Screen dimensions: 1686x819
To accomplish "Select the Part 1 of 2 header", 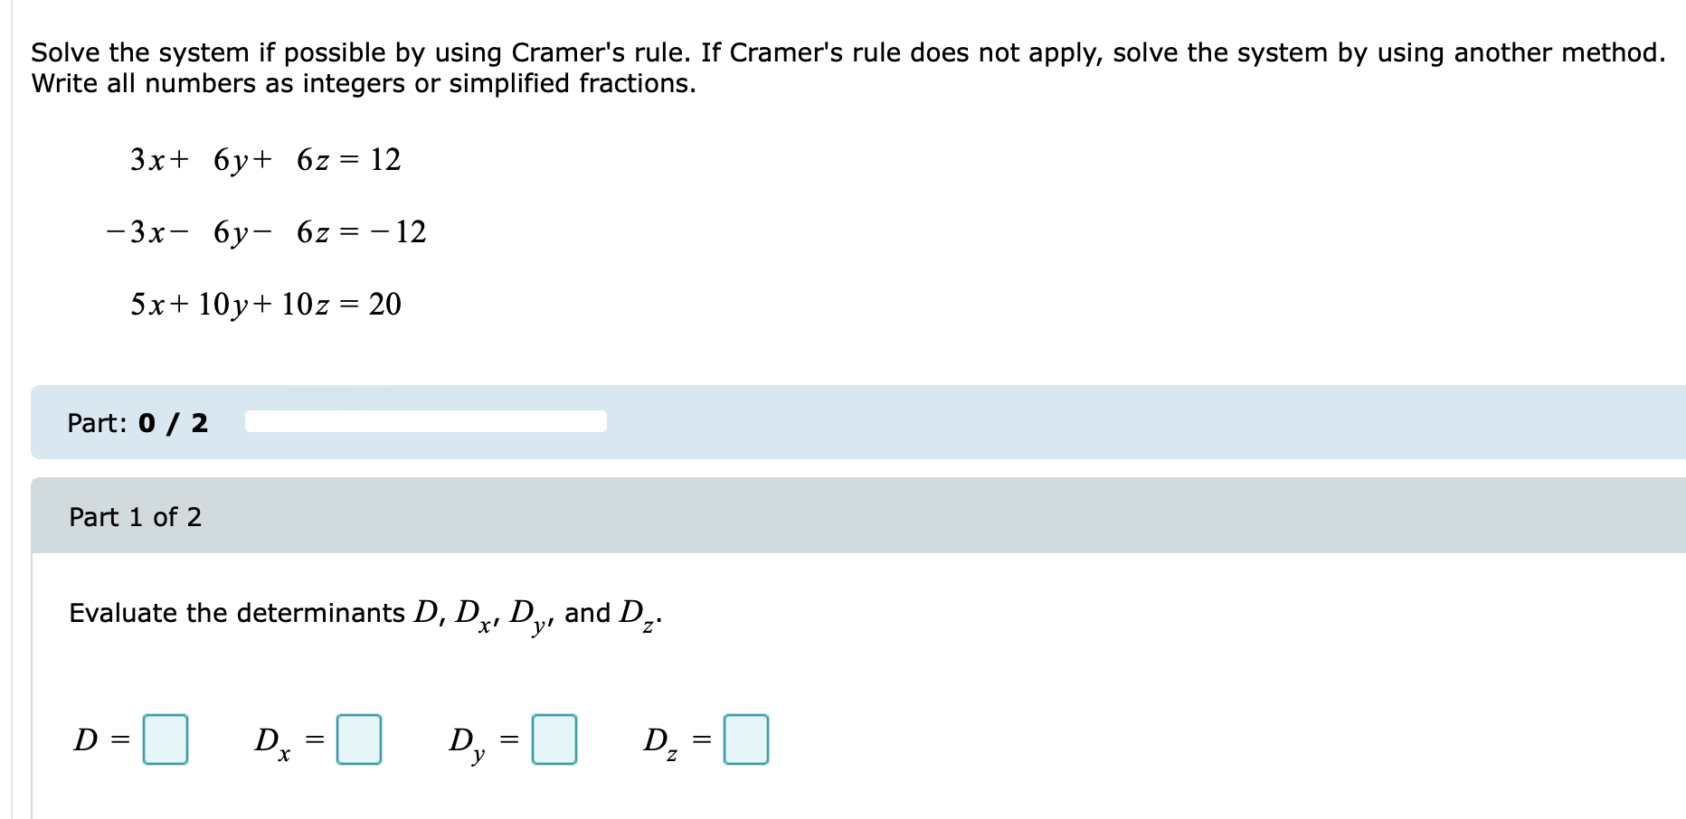I will click(134, 516).
